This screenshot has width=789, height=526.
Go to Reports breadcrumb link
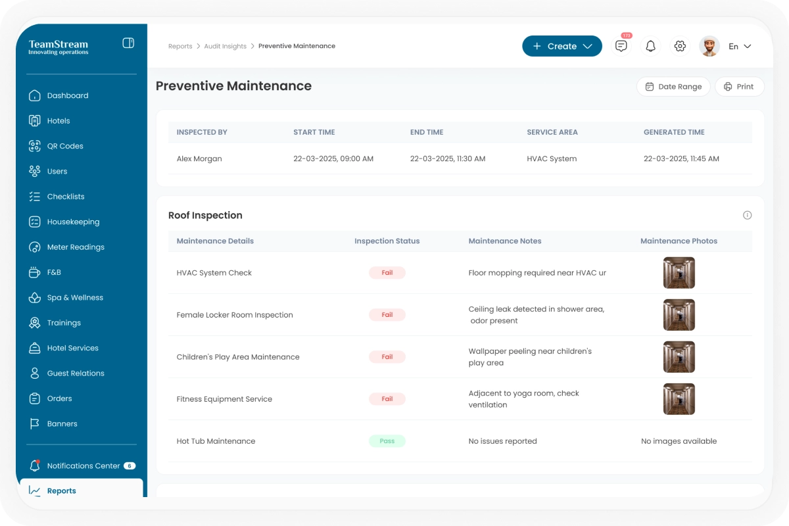click(180, 46)
